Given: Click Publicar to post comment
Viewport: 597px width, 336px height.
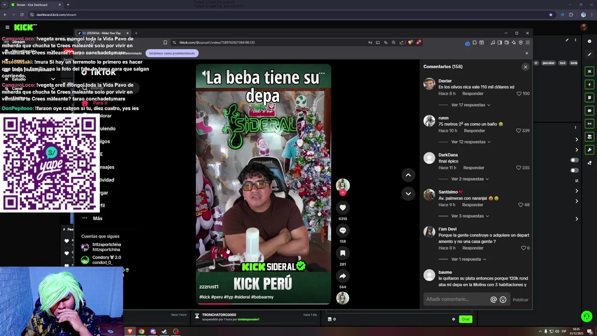Looking at the screenshot, I should [x=521, y=300].
